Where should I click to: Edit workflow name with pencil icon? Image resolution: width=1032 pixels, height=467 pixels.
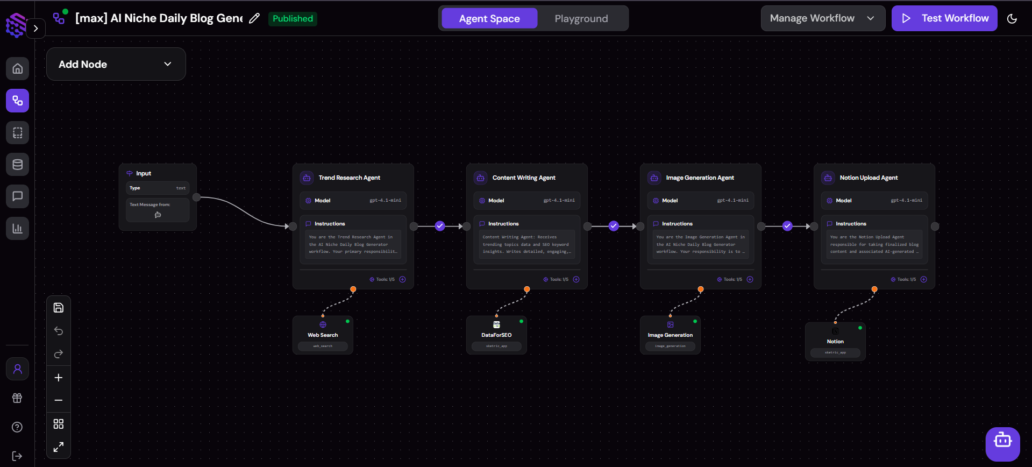pyautogui.click(x=254, y=18)
